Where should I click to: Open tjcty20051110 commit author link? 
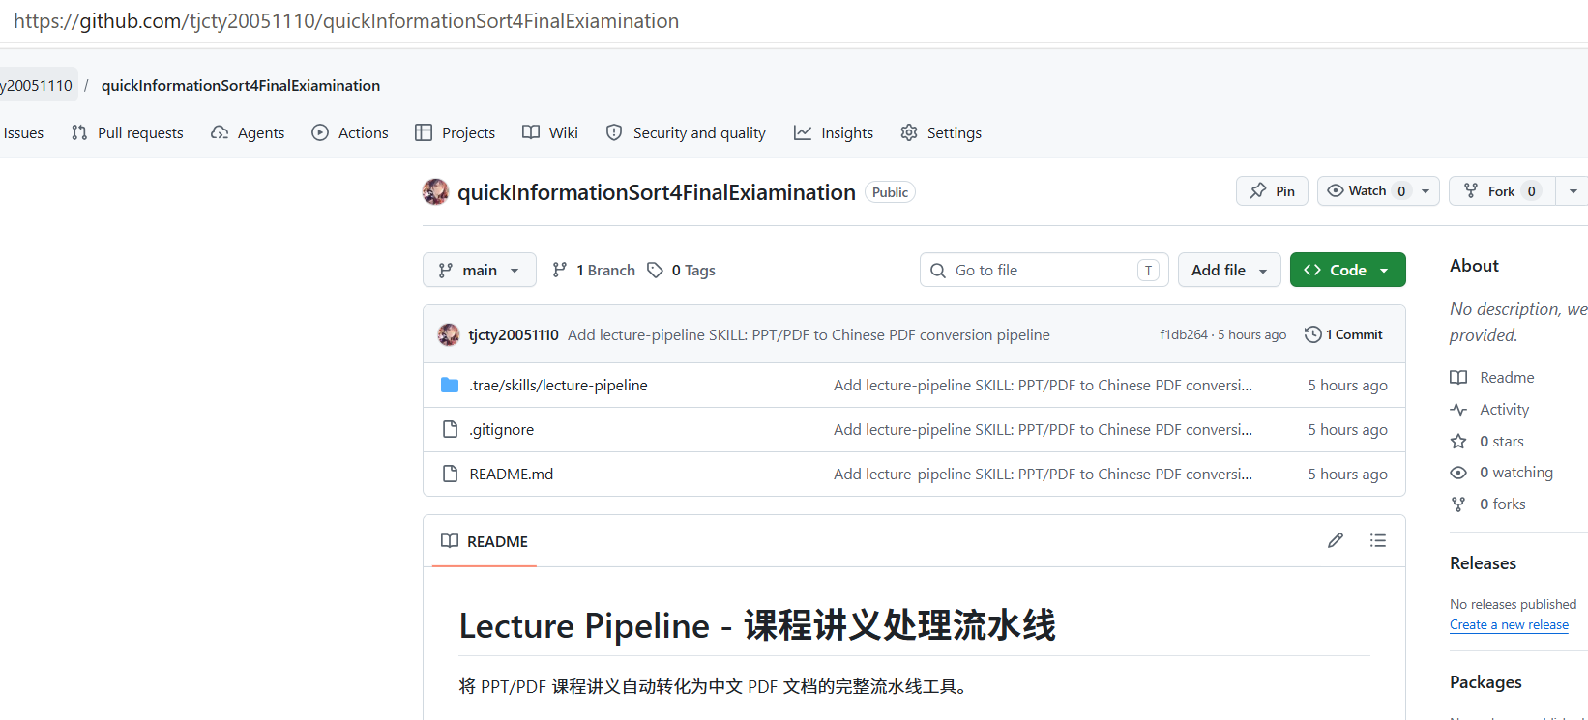pyautogui.click(x=514, y=334)
